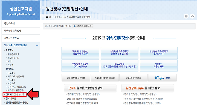This screenshot has height=105, width=197.
Task: Open 금융(이자·배당)소득 sidebar item
Action: [17, 87]
